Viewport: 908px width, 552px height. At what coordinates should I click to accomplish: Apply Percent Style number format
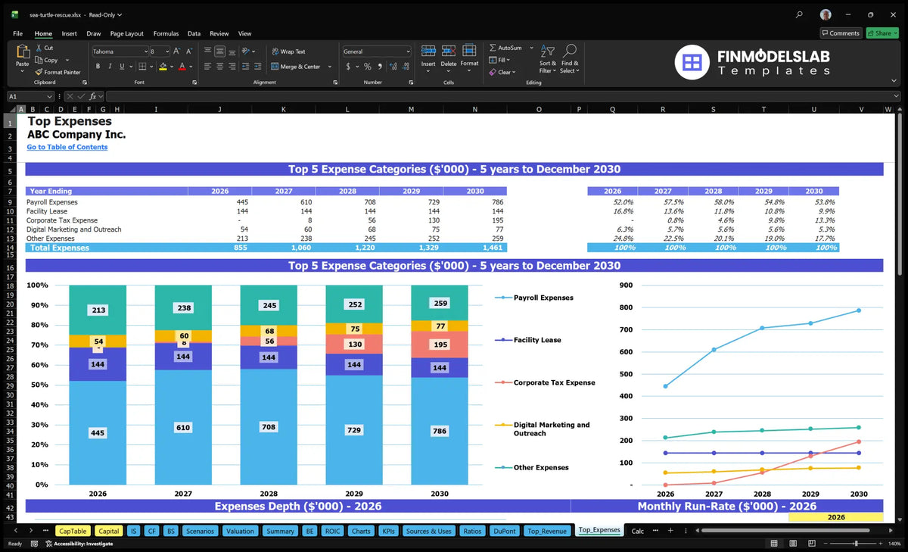tap(368, 67)
